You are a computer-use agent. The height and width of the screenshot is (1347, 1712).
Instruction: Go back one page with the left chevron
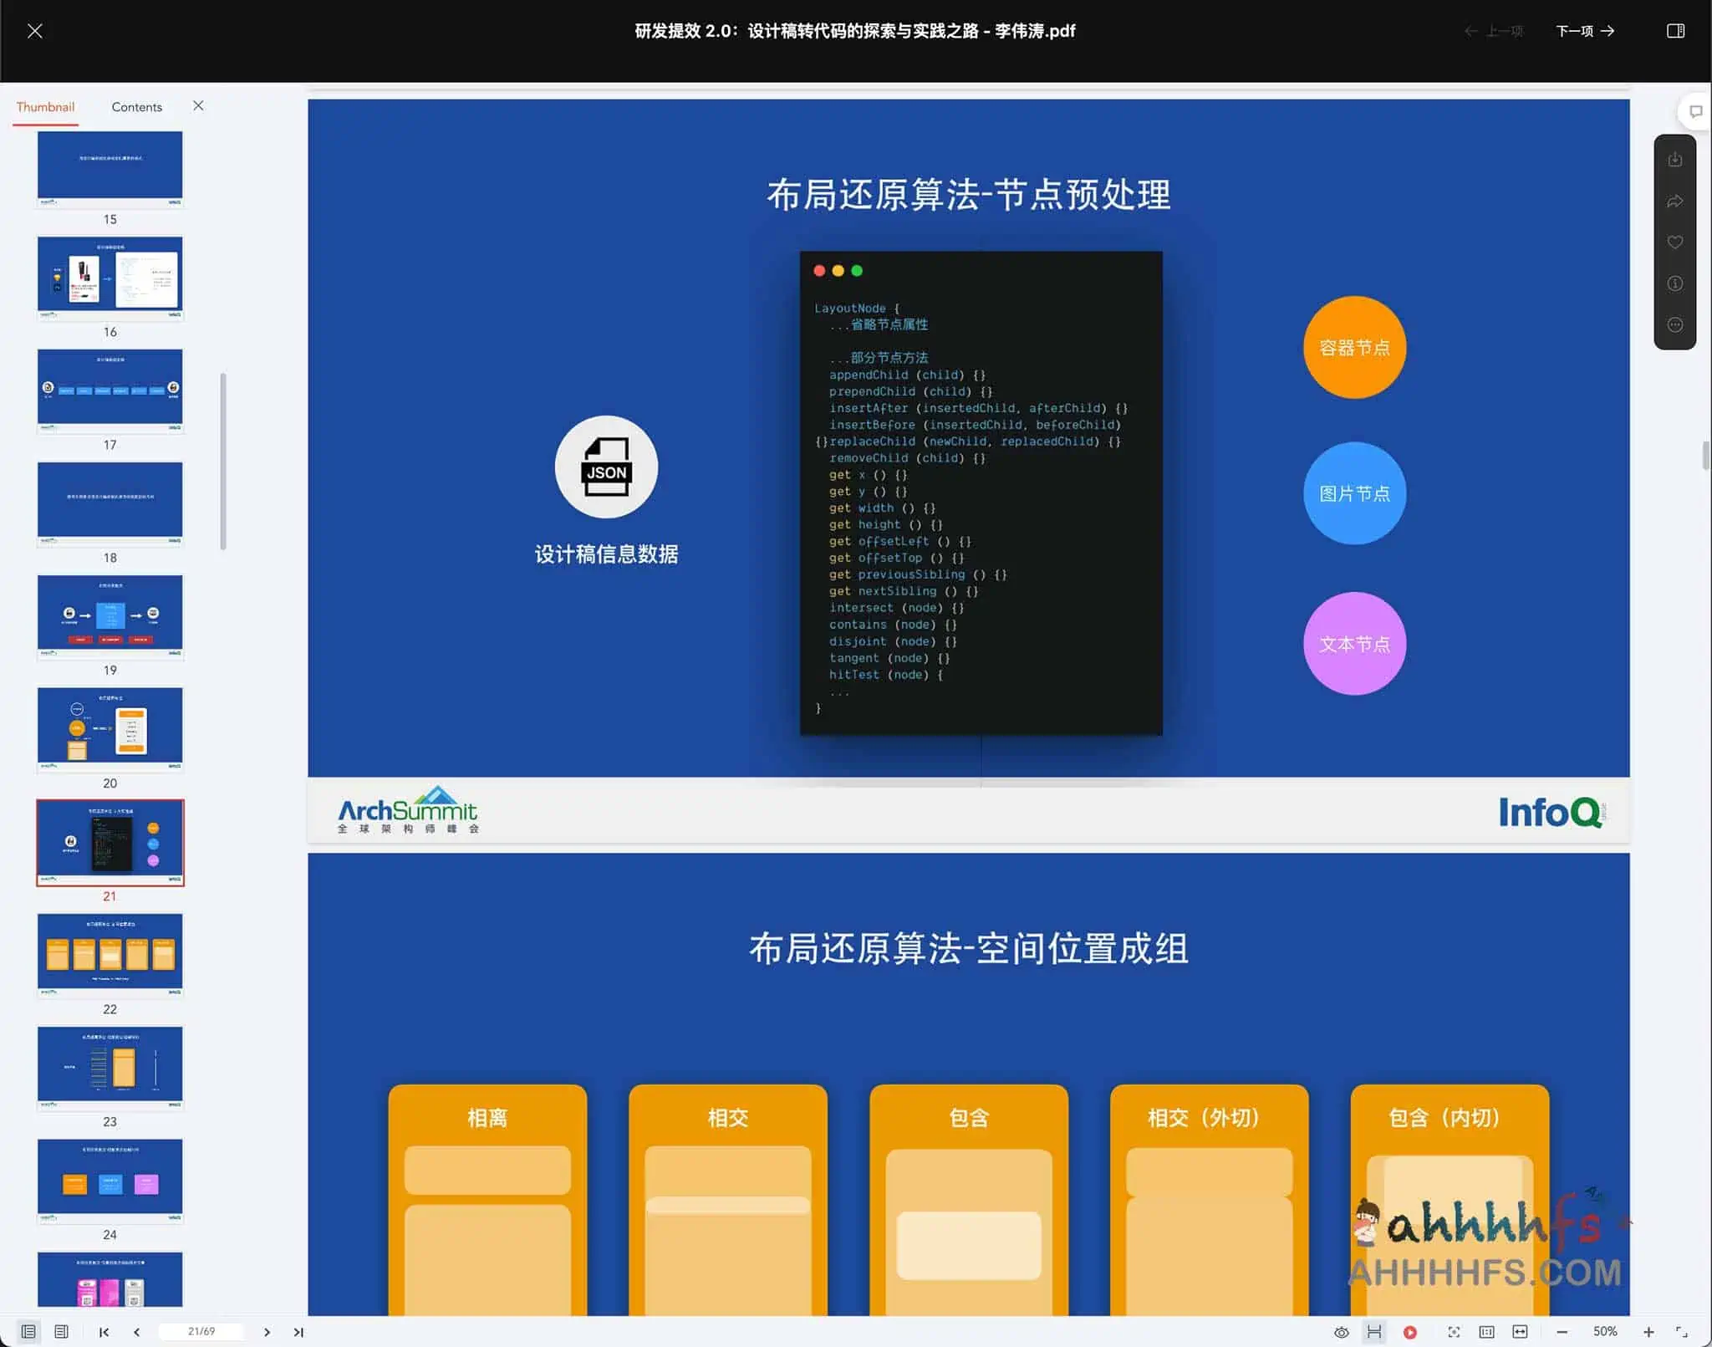click(x=136, y=1332)
